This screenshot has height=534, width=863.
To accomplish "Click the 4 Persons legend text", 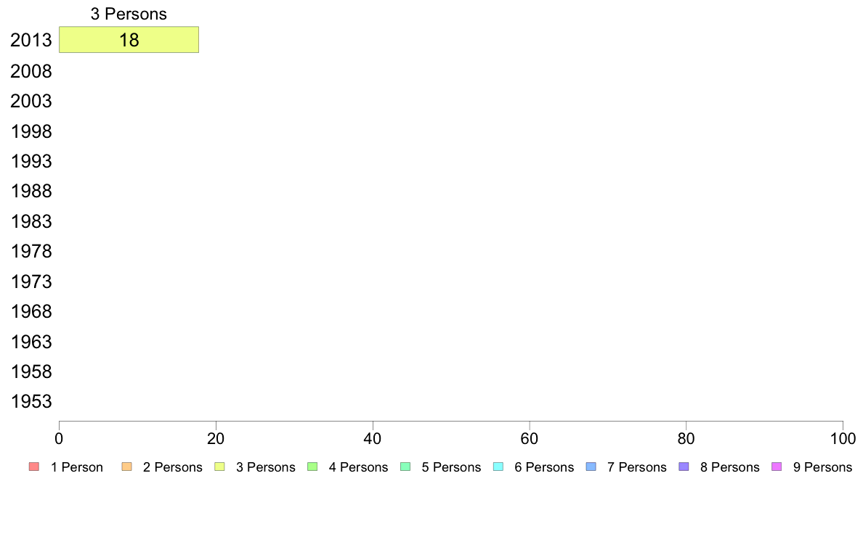I will [358, 467].
